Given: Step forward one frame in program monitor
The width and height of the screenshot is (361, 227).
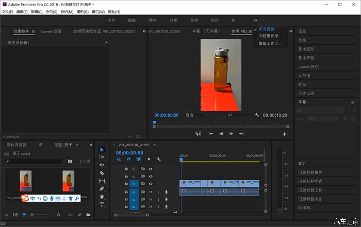Looking at the screenshot, I should [232, 134].
